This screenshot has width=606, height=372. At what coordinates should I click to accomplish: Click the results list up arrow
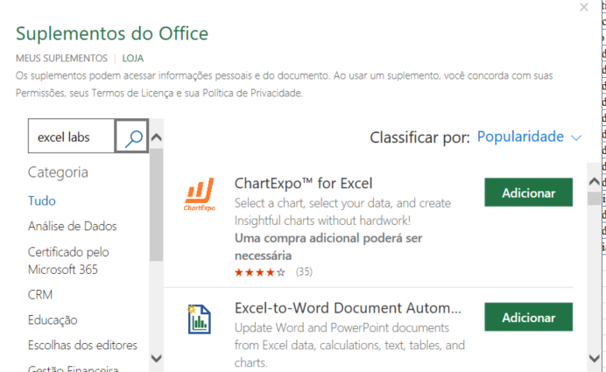pos(594,181)
